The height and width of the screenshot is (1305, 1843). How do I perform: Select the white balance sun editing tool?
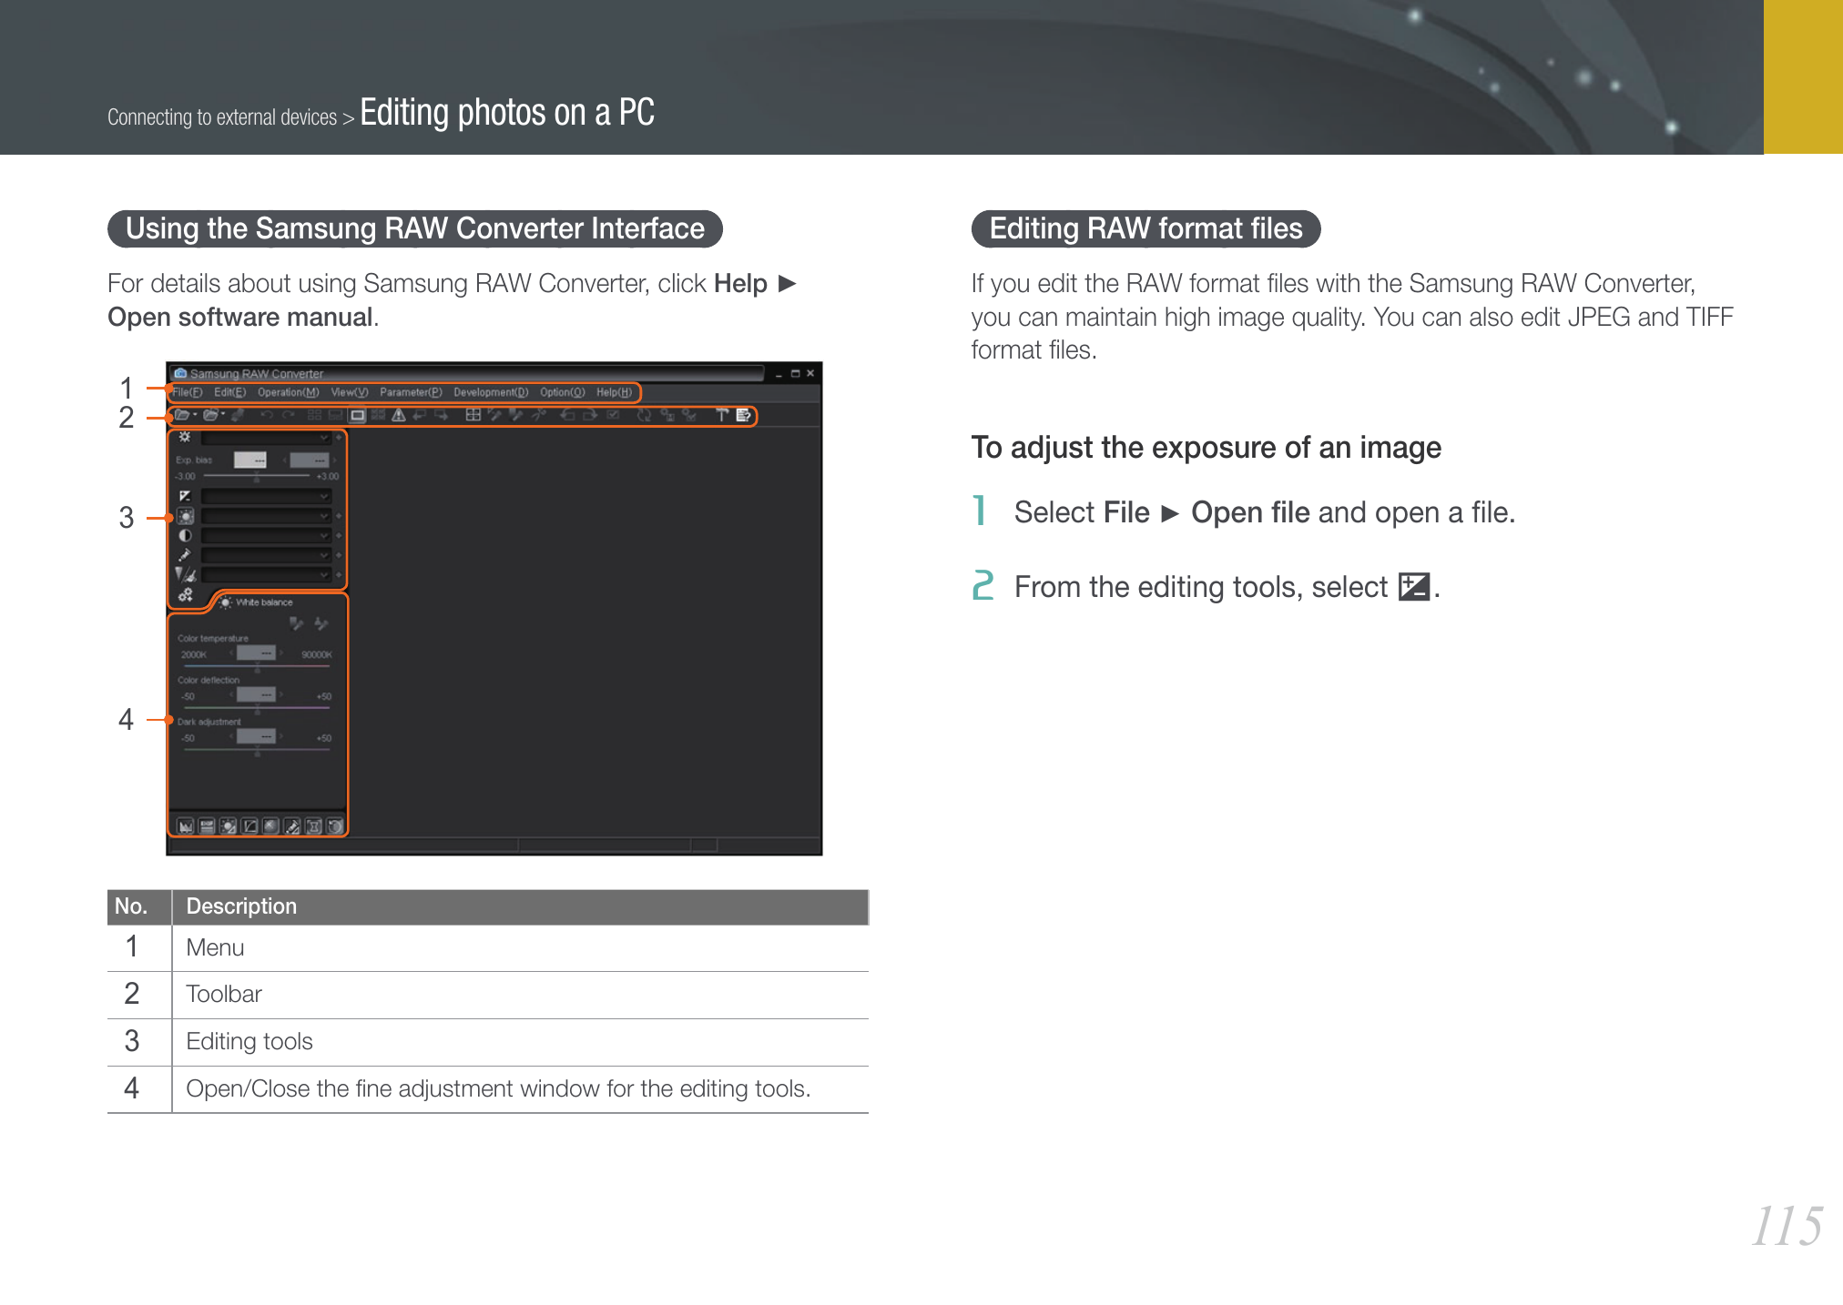pos(185,516)
